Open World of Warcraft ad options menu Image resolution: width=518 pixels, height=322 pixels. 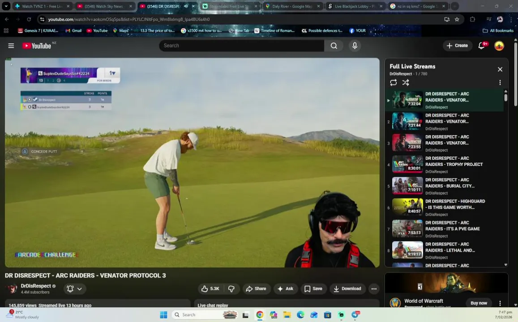click(x=500, y=303)
